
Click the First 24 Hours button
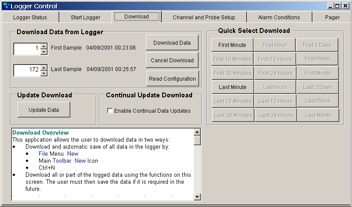(x=275, y=73)
